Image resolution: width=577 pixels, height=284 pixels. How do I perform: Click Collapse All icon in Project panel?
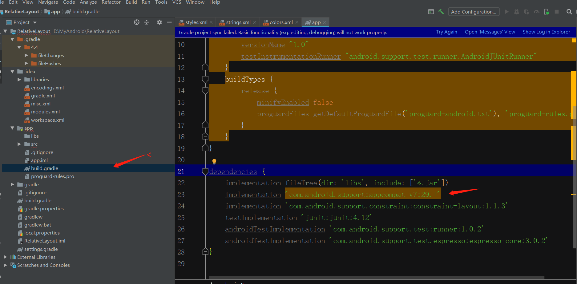tap(147, 22)
